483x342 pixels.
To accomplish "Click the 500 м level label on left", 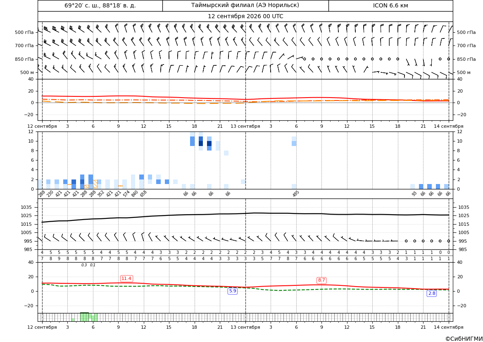I will [x=27, y=72].
